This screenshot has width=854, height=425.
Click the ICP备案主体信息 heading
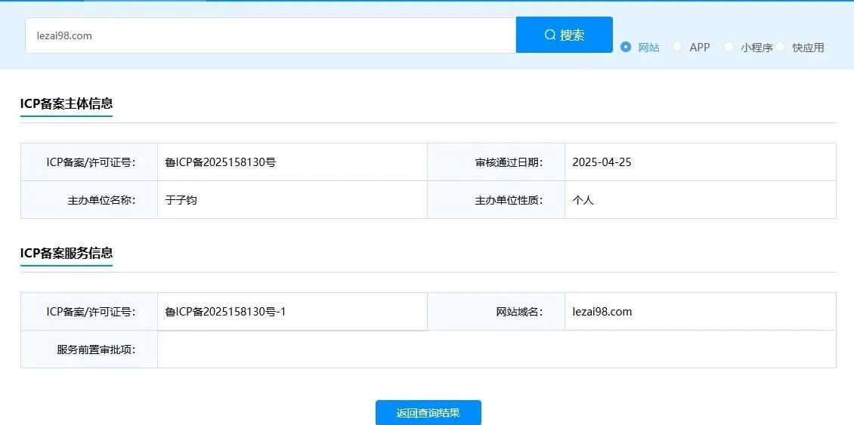[67, 103]
